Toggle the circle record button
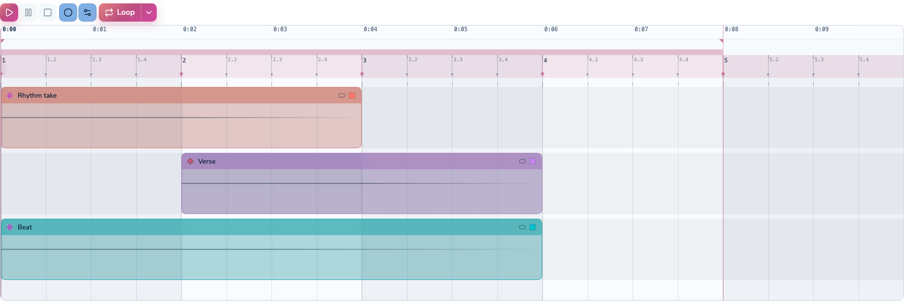Screen dimensions: 904x301 tap(68, 12)
